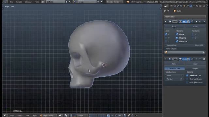Click the Blender logo icon in header
This screenshot has height=117, width=209.
tap(128, 2)
